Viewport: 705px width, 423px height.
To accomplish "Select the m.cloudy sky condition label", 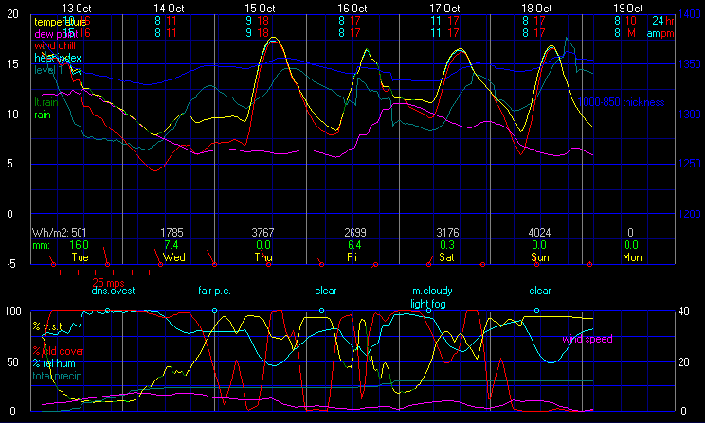I will pos(432,291).
